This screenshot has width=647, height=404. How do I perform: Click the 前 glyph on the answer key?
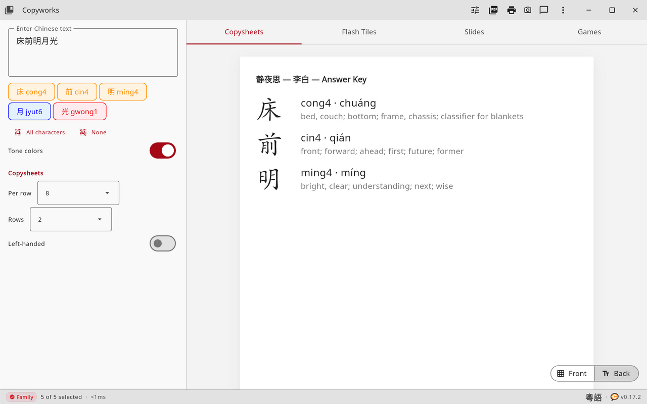(269, 144)
